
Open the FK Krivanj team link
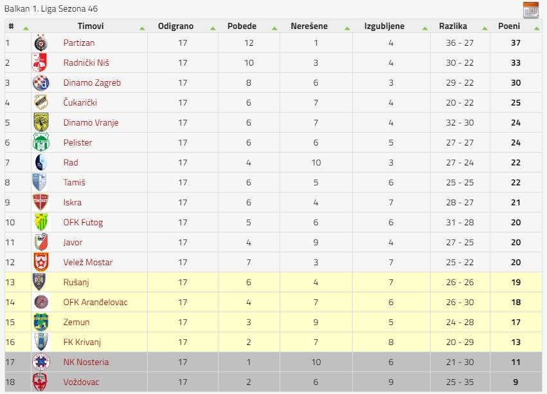coord(82,342)
